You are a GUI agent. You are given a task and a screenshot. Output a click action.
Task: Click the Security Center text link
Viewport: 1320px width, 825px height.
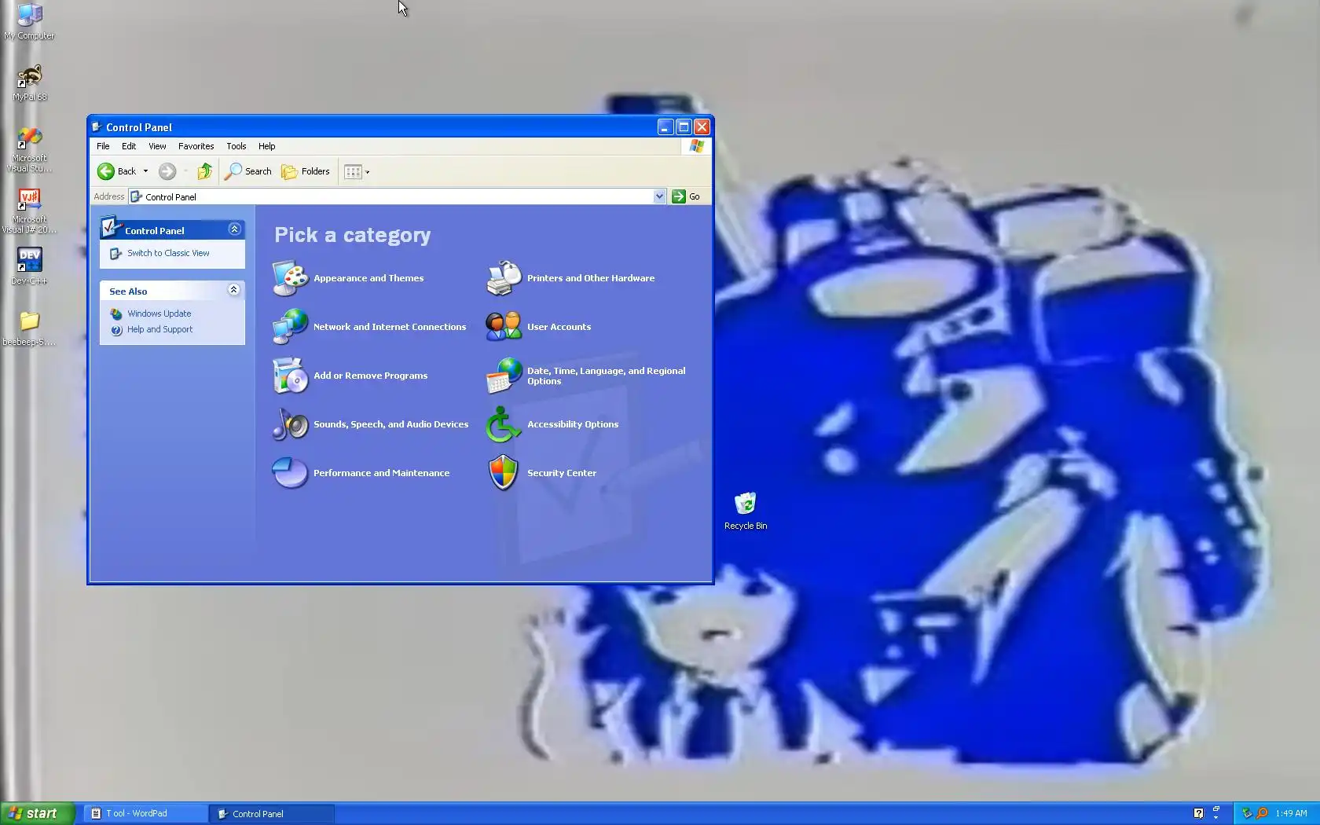pyautogui.click(x=562, y=473)
